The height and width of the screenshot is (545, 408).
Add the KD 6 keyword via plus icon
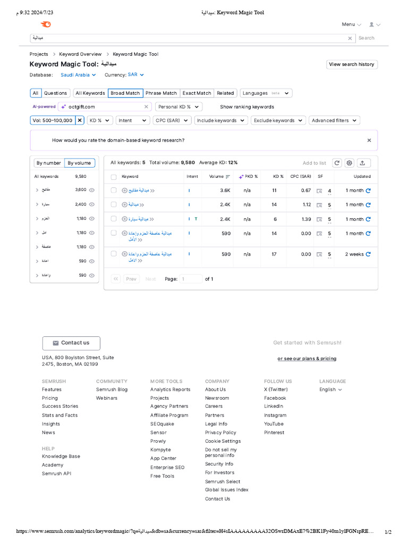[x=124, y=219]
